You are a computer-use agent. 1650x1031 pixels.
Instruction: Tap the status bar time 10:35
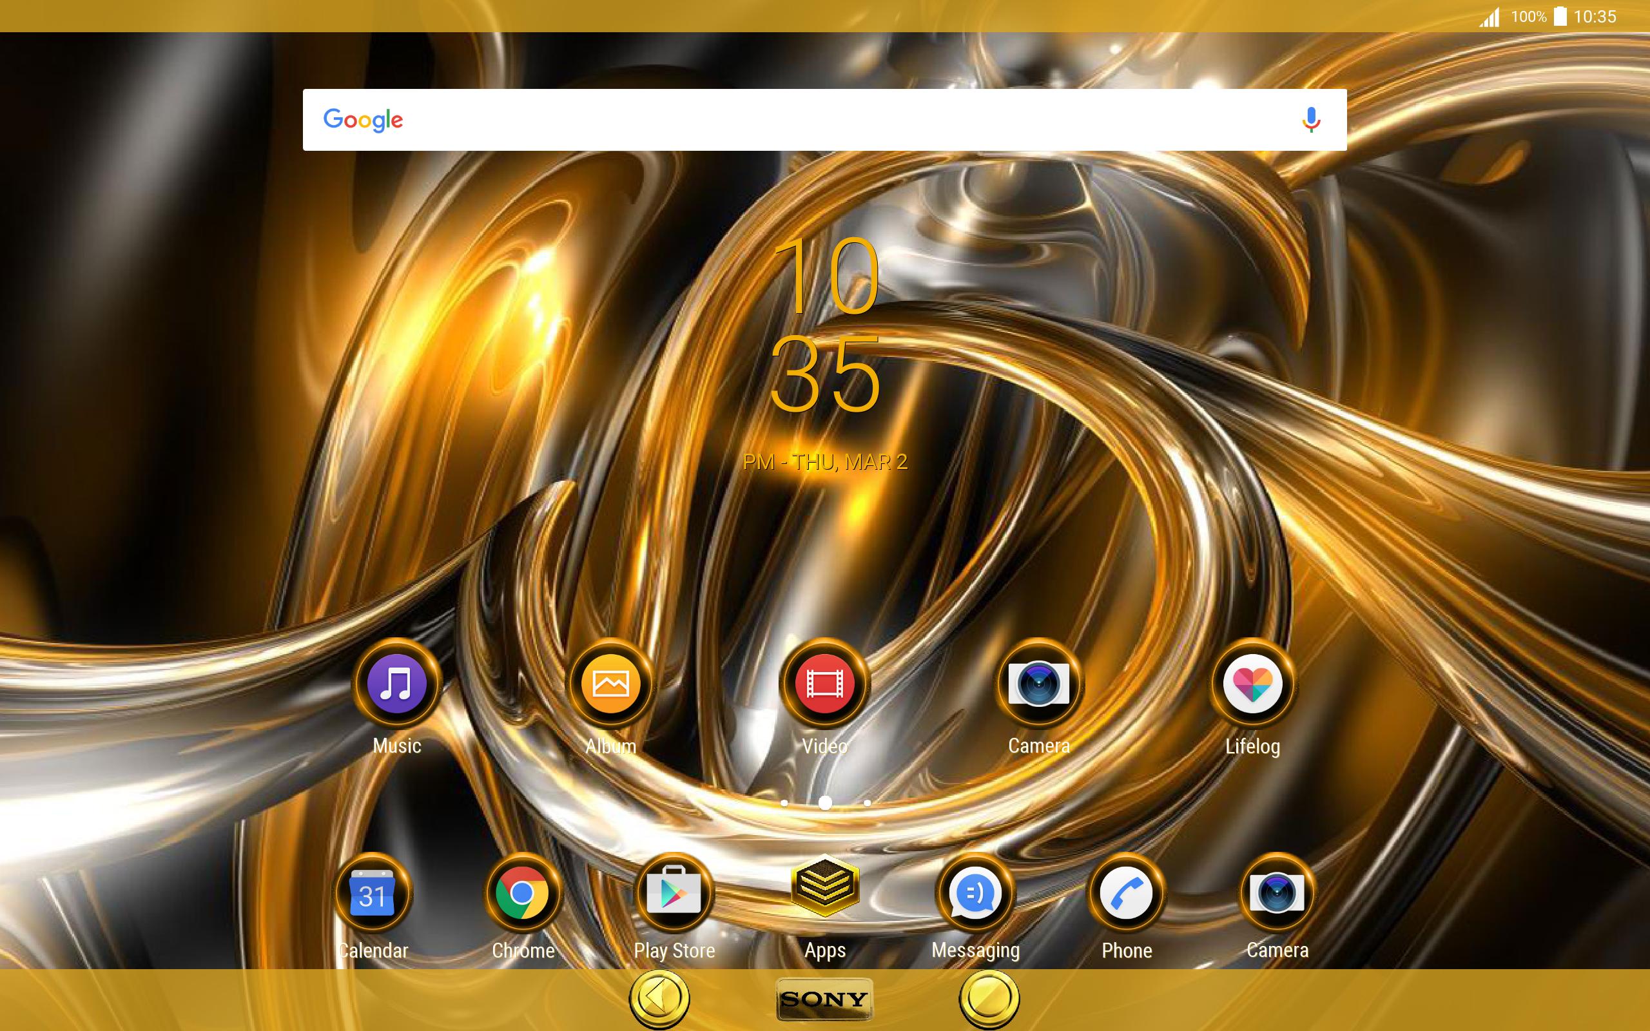pyautogui.click(x=1595, y=16)
